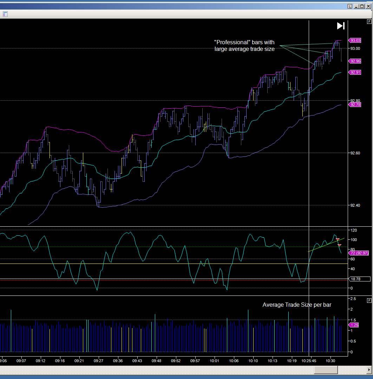Click the 10:10 time axis label
This screenshot has width=373, height=379.
253,361
